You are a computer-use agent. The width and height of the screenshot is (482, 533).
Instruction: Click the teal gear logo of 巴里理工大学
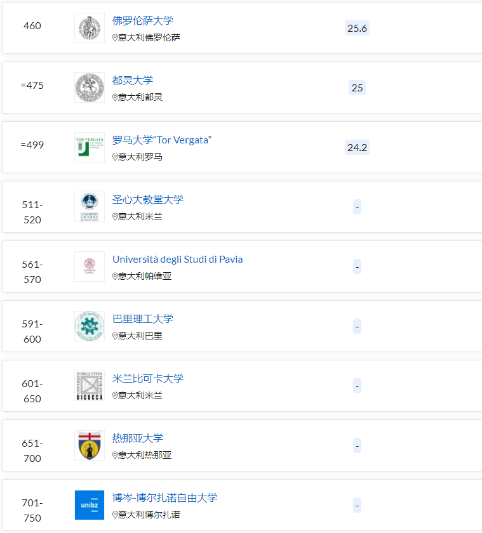pos(90,326)
